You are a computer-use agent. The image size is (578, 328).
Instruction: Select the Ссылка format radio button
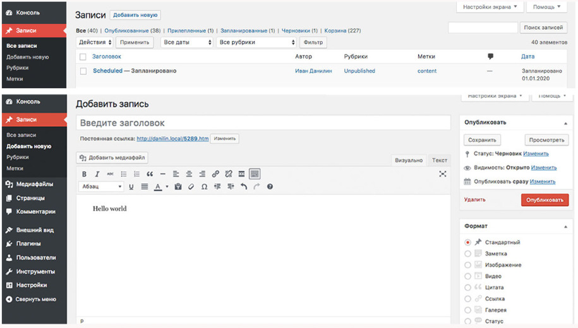[x=468, y=299]
